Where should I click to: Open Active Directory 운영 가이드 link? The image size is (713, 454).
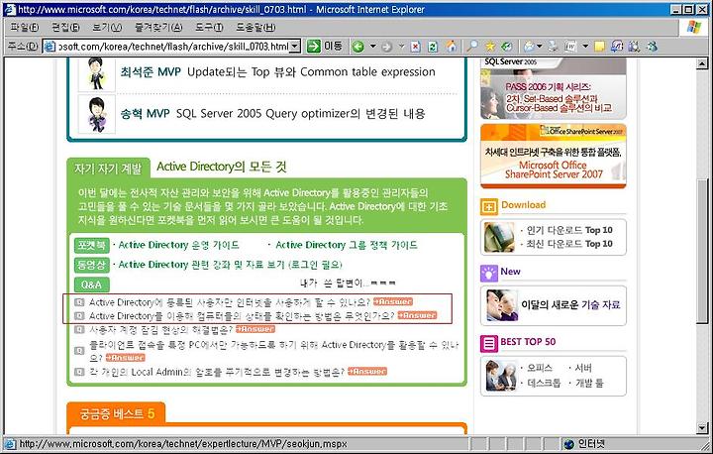178,245
